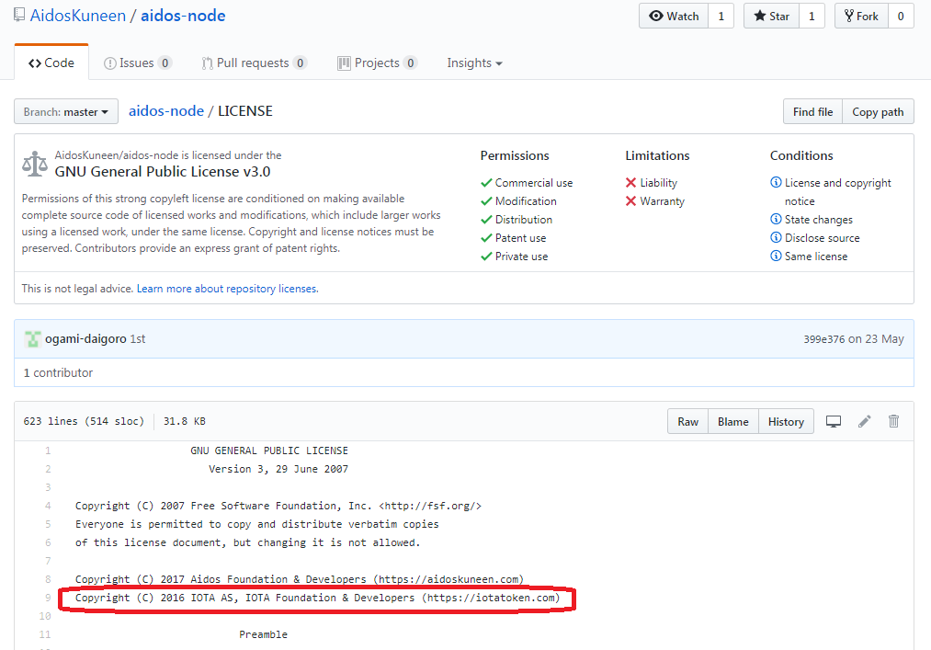Open the Blame view
931x650 pixels.
[732, 421]
